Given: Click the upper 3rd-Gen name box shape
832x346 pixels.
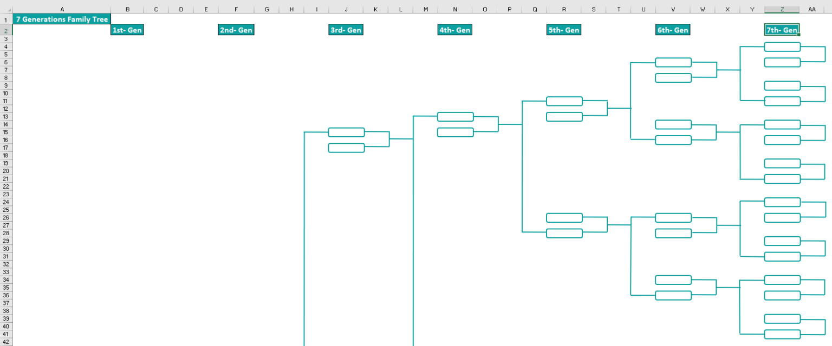Looking at the screenshot, I should pos(346,132).
